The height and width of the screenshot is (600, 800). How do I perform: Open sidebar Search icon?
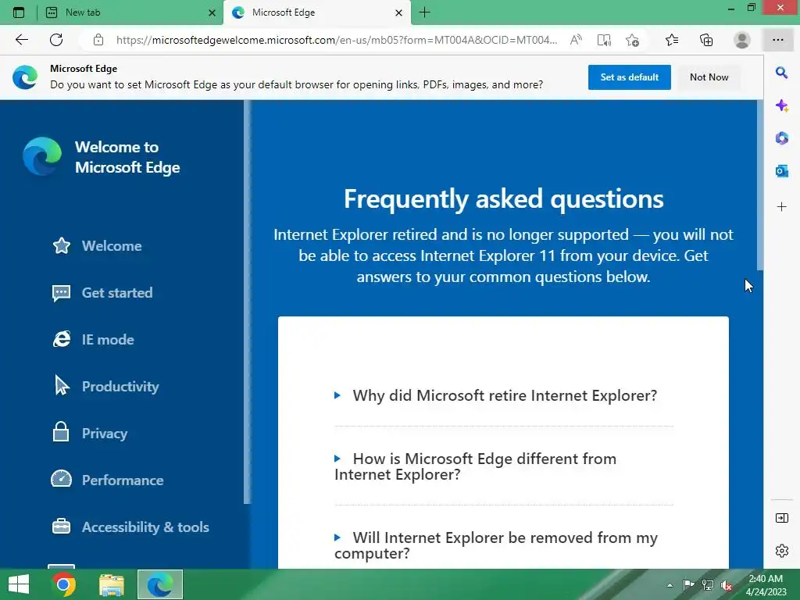click(781, 73)
